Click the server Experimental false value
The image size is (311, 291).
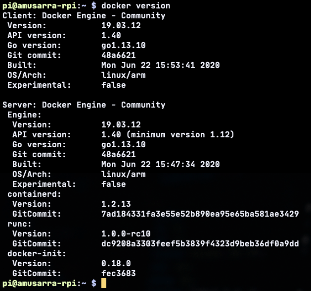click(x=114, y=184)
